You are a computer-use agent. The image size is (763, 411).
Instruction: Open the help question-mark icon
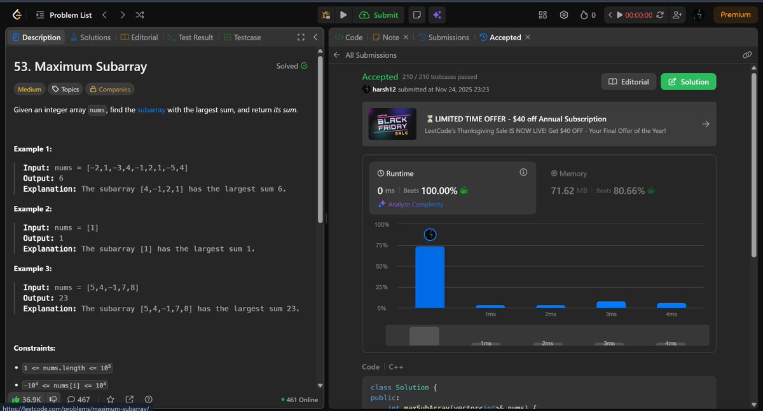pos(149,400)
